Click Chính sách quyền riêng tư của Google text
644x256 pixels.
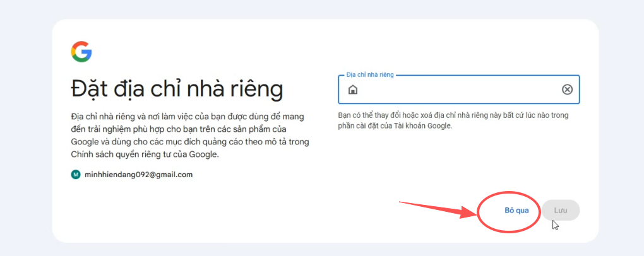(x=144, y=154)
